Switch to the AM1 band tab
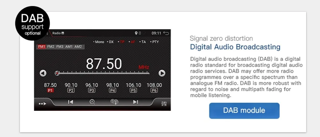Screen dimensions: 320x137 coord(69,47)
